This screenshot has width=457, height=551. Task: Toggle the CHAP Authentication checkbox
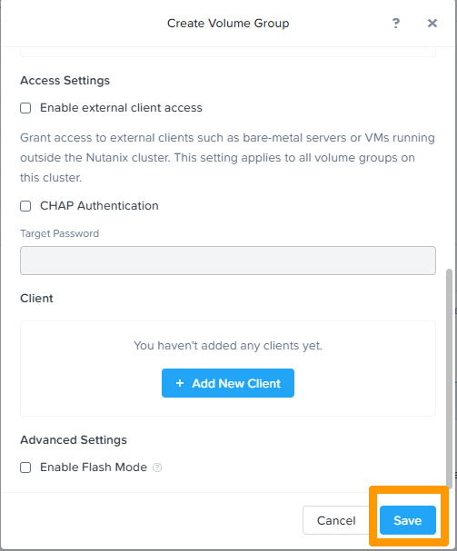point(25,206)
